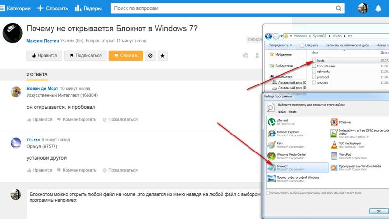Like the answer 'он открывается. я пробовал'

click(x=40, y=119)
